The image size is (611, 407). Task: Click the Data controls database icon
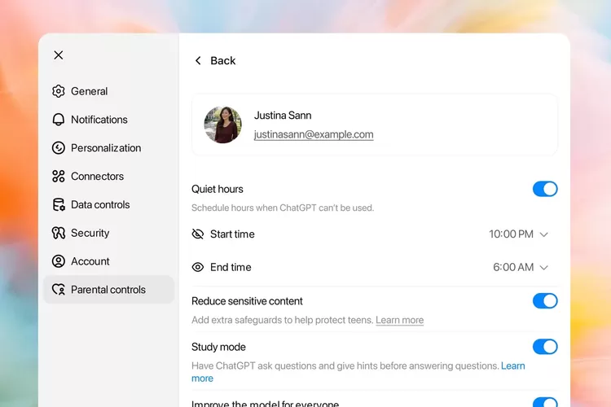pyautogui.click(x=59, y=204)
